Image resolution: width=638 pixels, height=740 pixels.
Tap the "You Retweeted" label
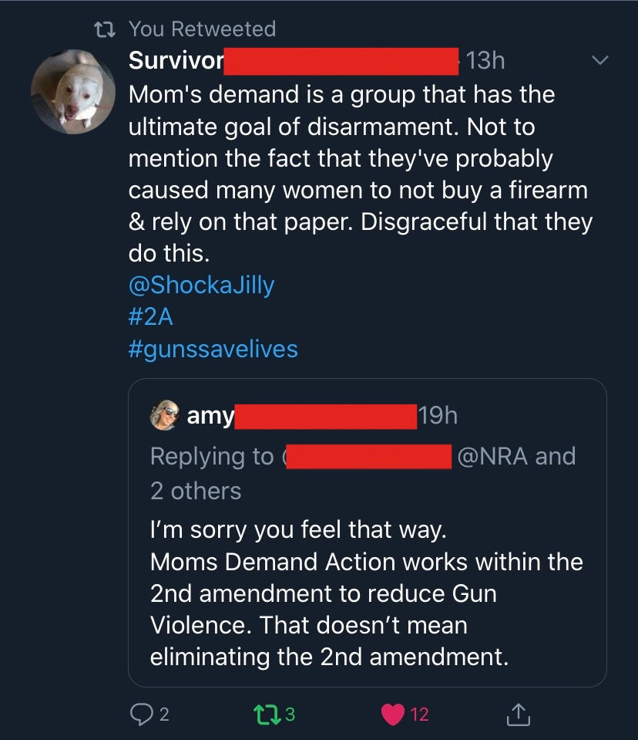[202, 29]
